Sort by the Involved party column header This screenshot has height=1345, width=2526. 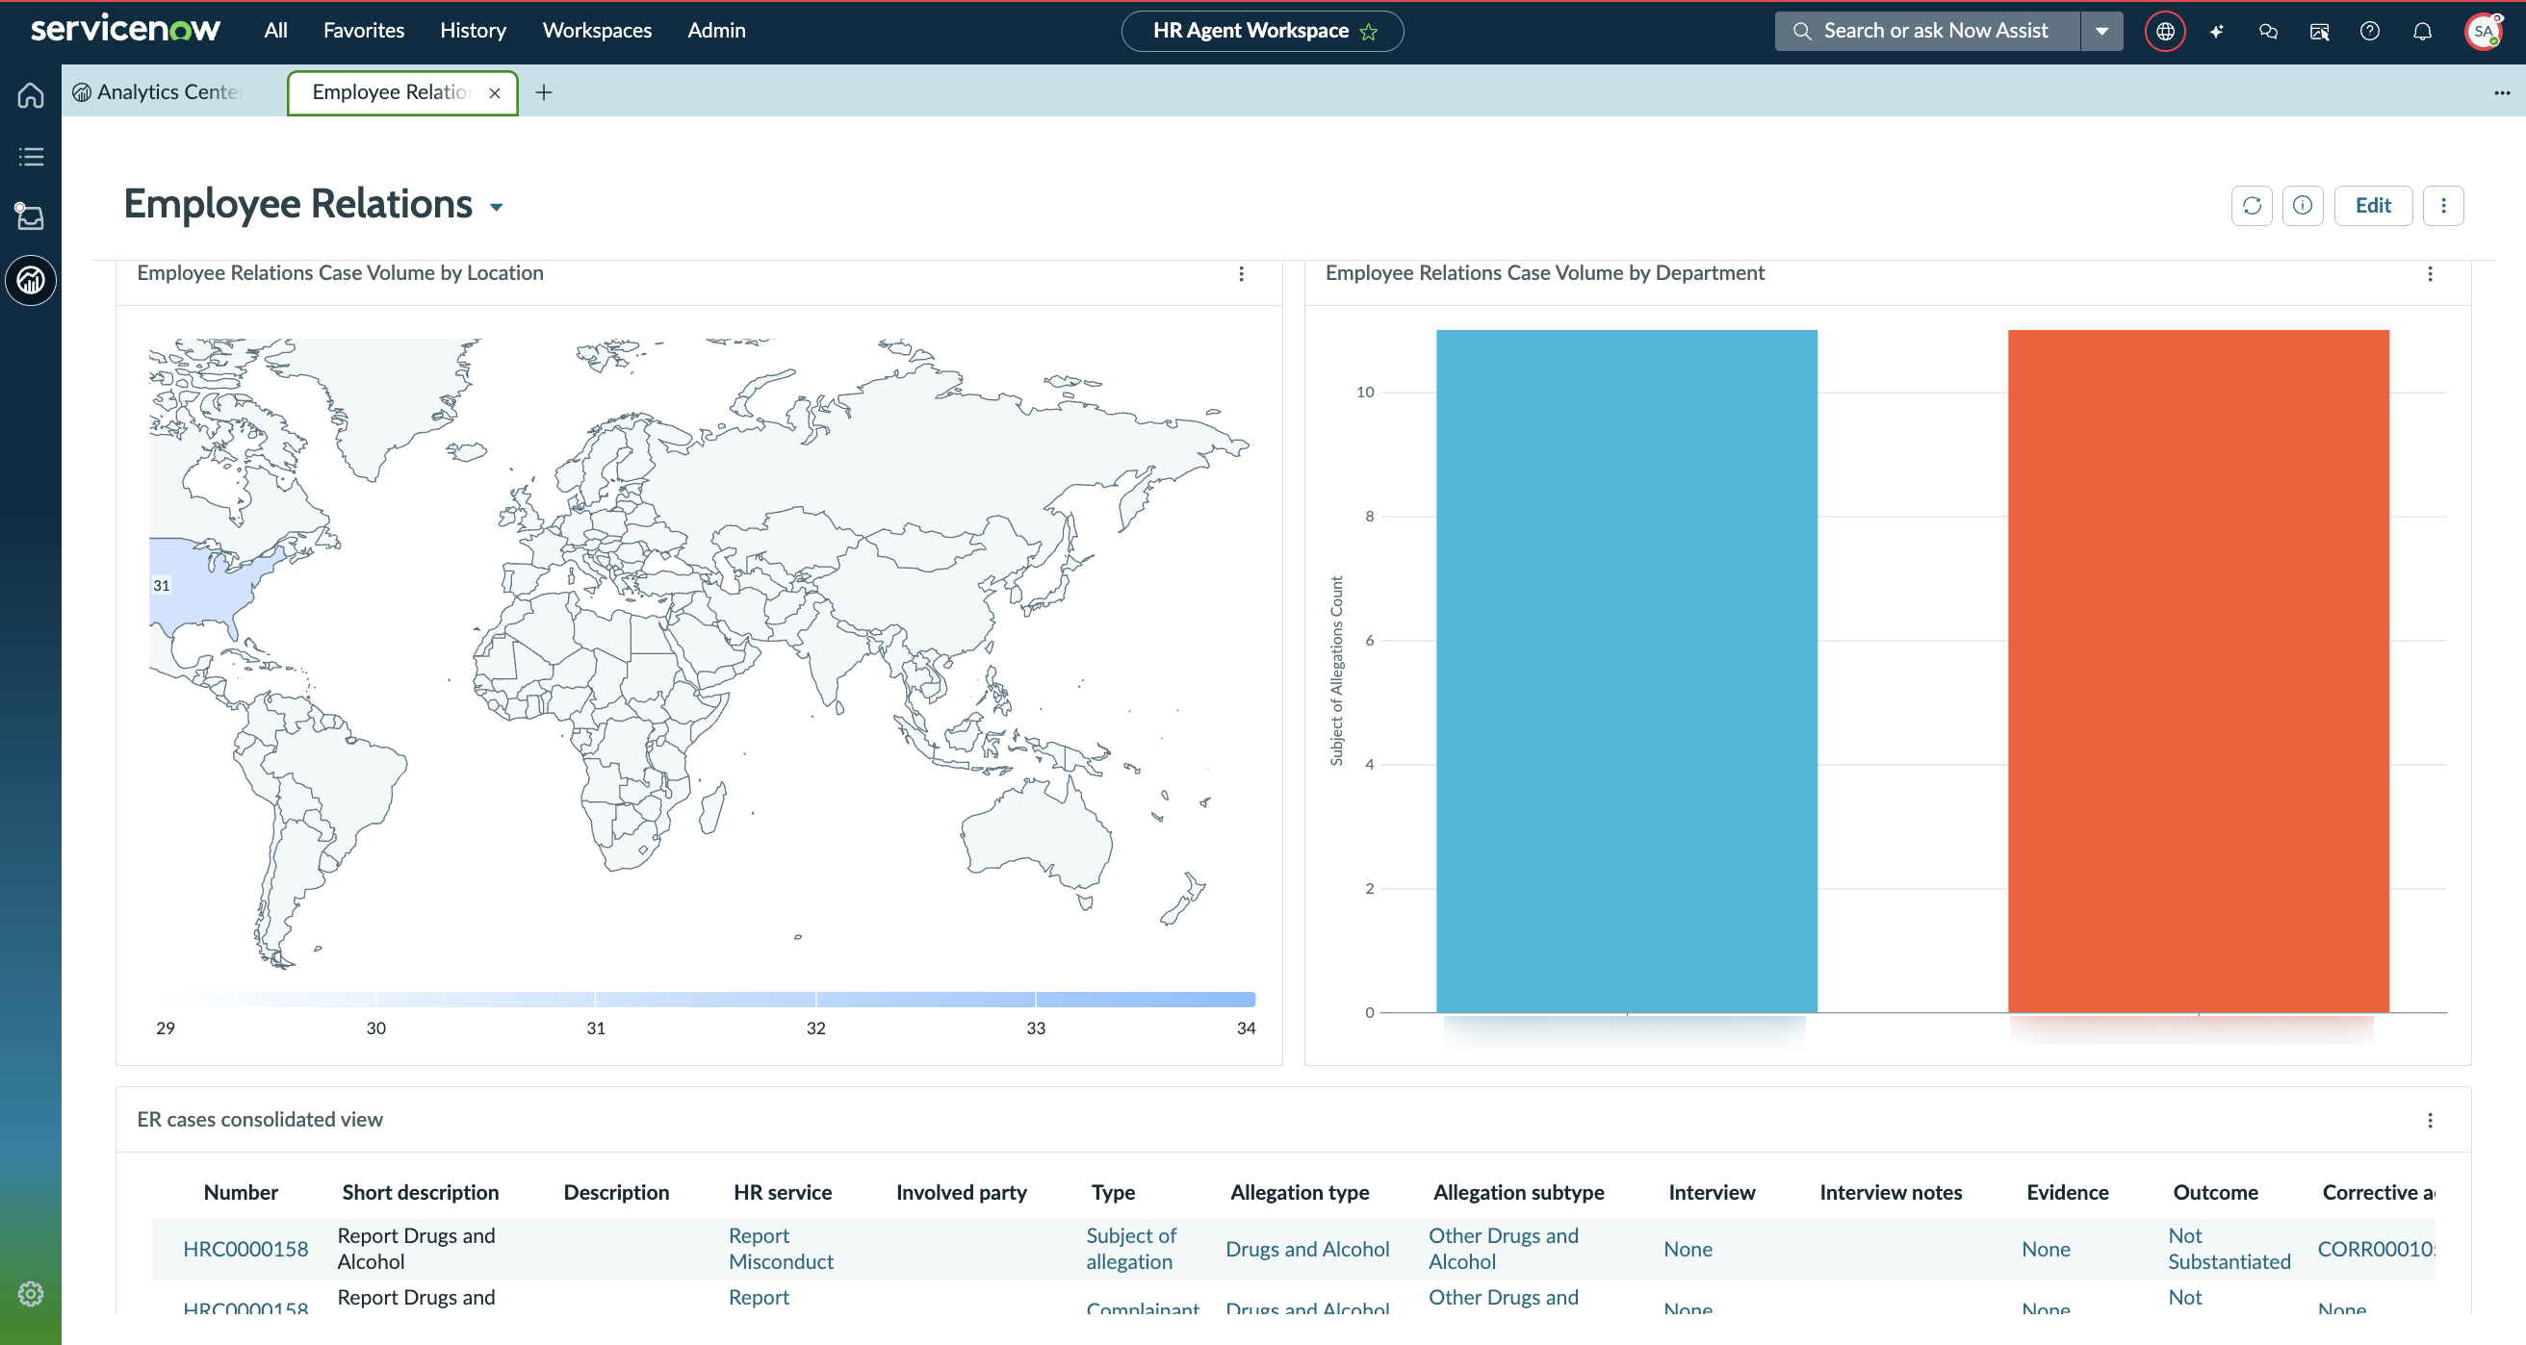[961, 1192]
